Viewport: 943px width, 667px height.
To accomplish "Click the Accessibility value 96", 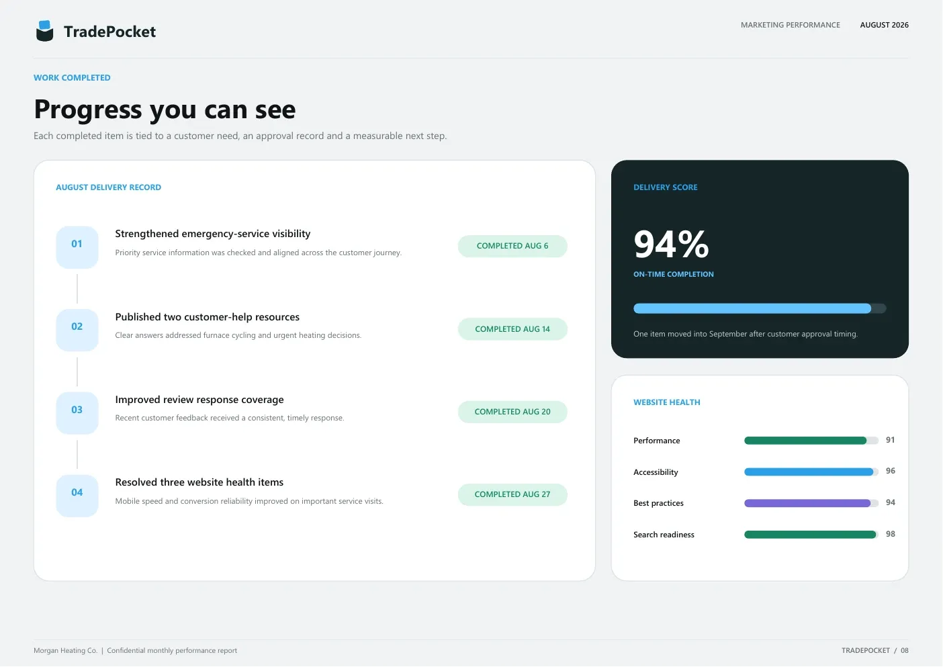I will (891, 471).
